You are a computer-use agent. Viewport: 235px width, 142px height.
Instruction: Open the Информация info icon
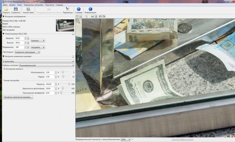click(x=90, y=9)
